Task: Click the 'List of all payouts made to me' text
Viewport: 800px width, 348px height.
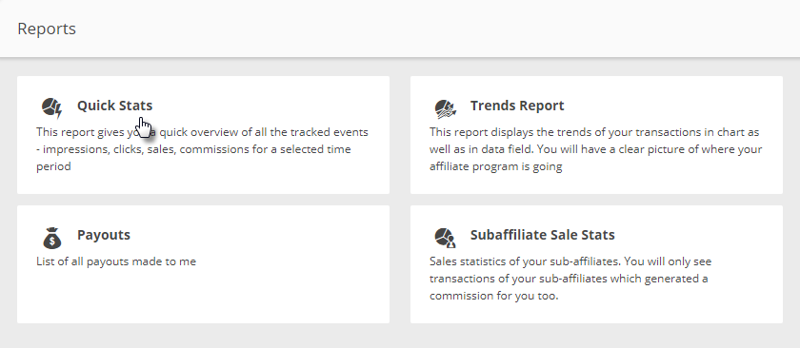Action: click(116, 261)
